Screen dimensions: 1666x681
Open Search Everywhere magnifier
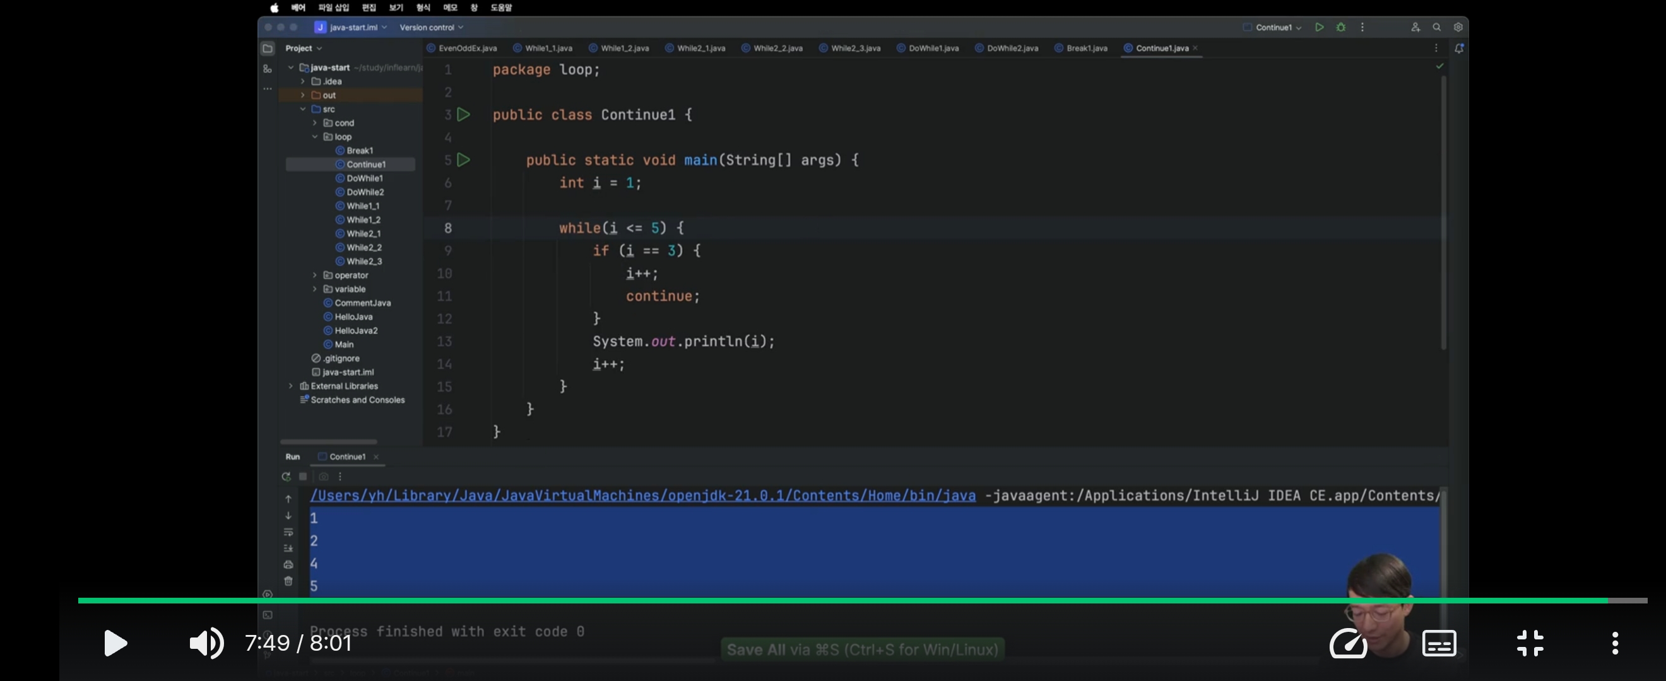1436,27
